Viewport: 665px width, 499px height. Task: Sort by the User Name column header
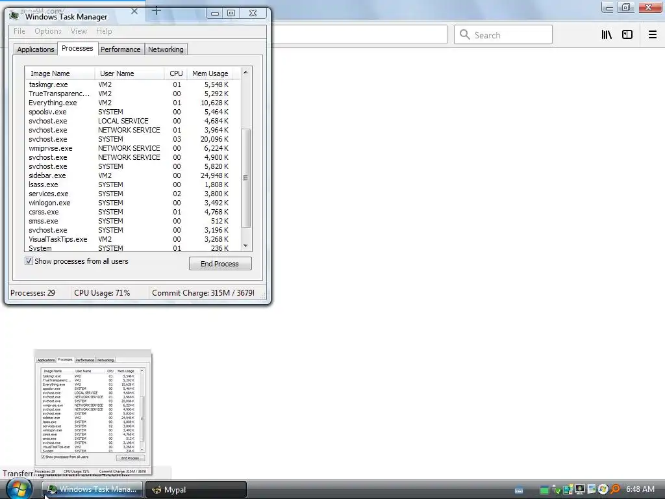[x=129, y=73]
